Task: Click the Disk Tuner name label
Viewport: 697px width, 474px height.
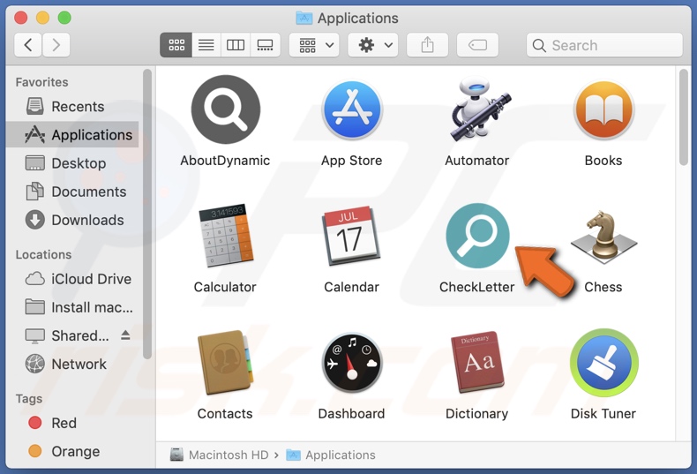Action: (603, 414)
